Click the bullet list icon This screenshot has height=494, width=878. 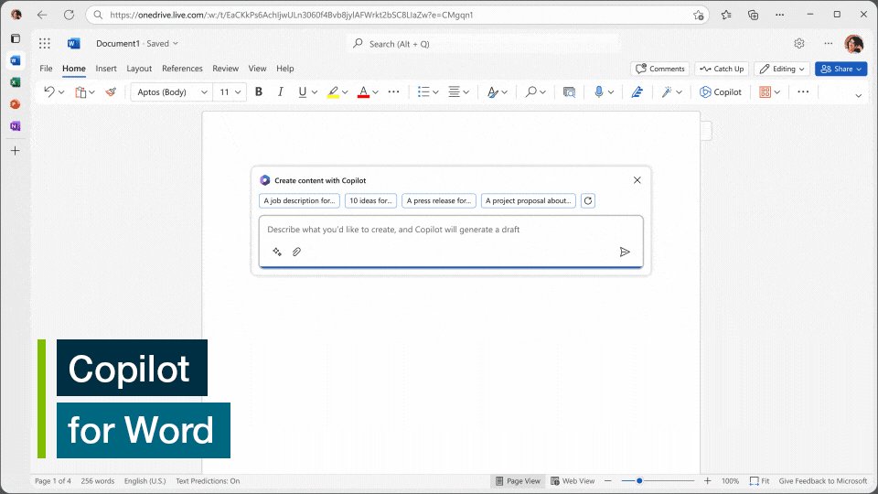423,91
